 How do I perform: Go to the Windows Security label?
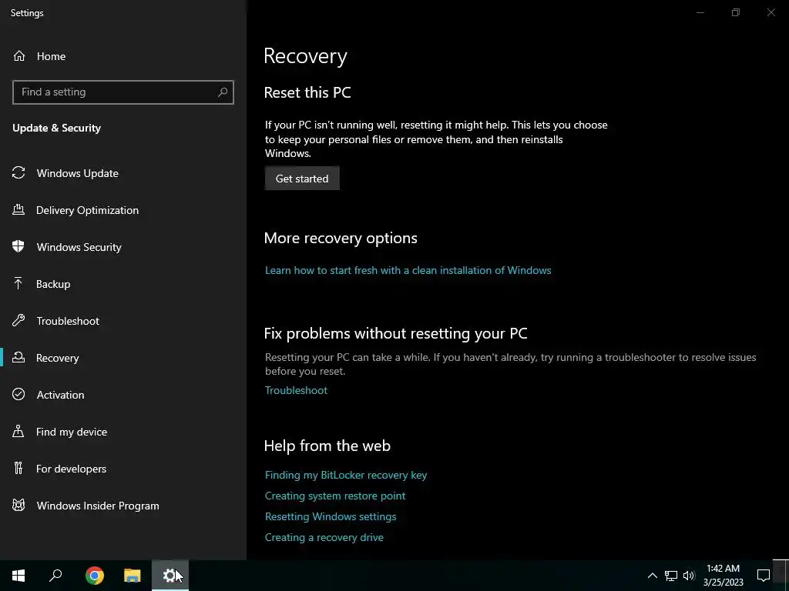pyautogui.click(x=79, y=247)
